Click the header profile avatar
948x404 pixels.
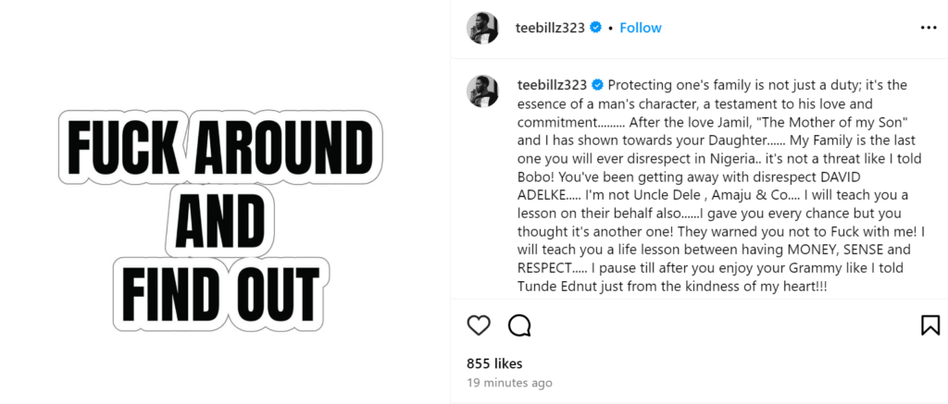(x=484, y=28)
